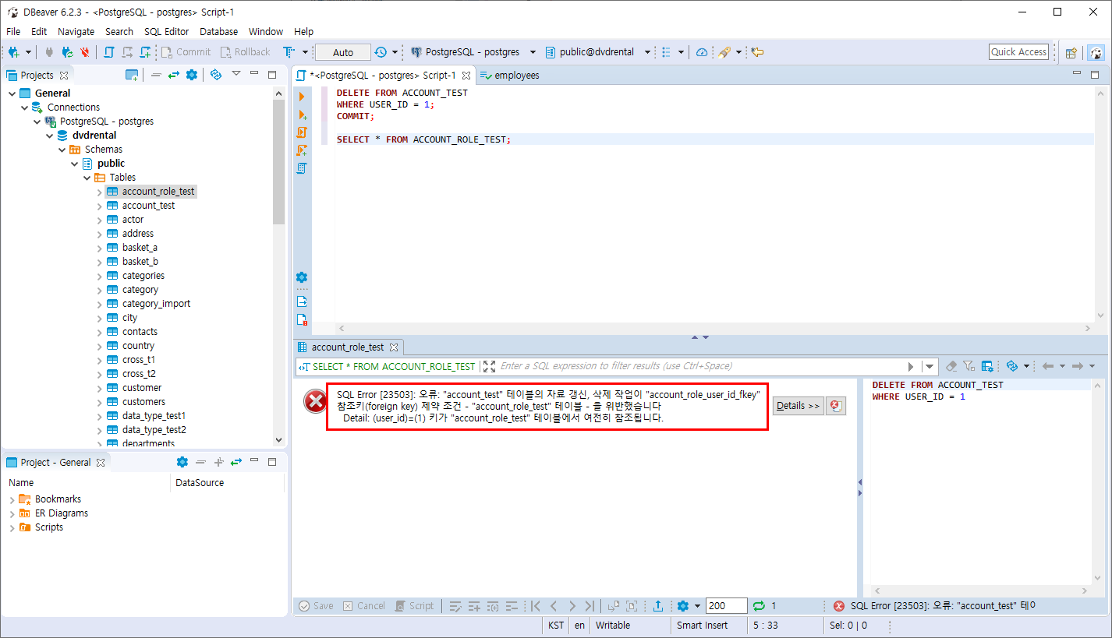Run the SQL script icon
1112x638 pixels.
point(302,132)
